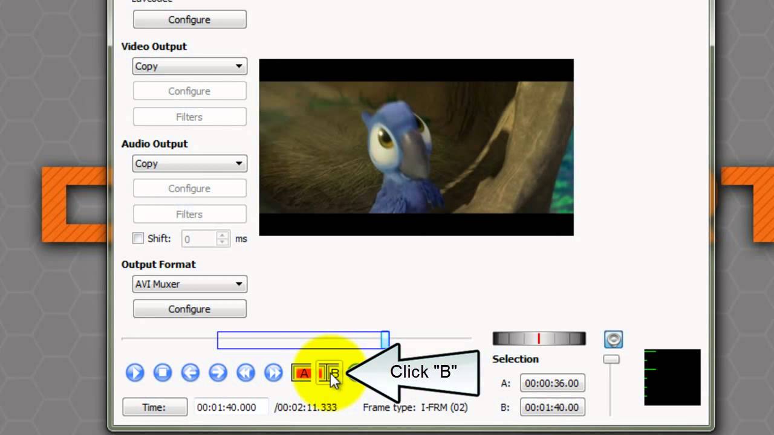Viewport: 774px width, 435px height.
Task: Click the video preview of the blue bird
Action: click(x=416, y=147)
